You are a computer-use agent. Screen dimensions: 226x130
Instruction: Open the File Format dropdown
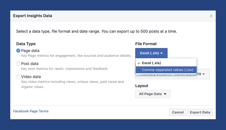(x=151, y=53)
